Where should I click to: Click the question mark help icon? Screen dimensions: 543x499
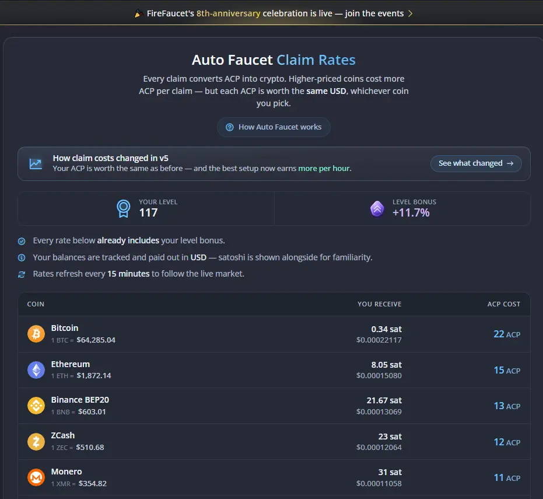point(230,127)
